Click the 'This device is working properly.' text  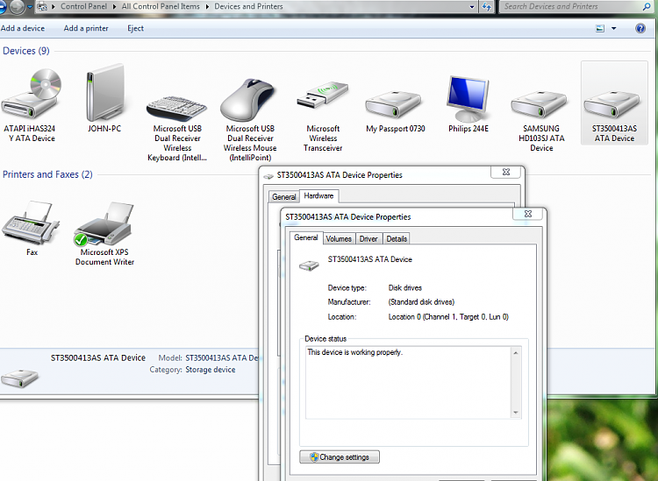[355, 352]
